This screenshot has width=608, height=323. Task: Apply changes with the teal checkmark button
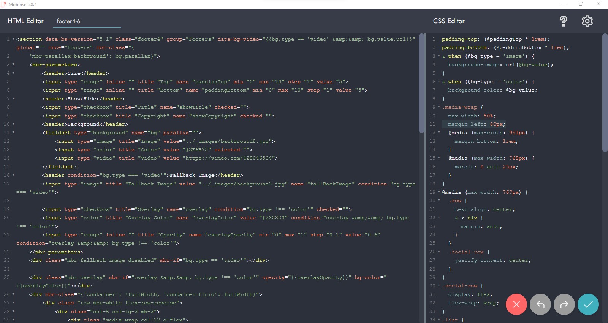pos(588,304)
